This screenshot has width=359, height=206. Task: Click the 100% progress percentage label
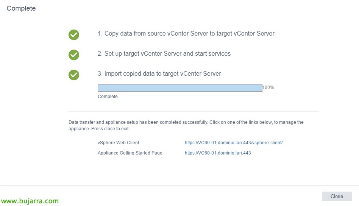click(x=268, y=87)
